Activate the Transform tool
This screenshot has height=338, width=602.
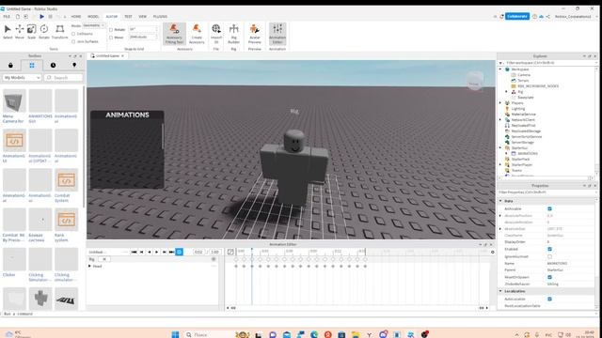(x=59, y=31)
